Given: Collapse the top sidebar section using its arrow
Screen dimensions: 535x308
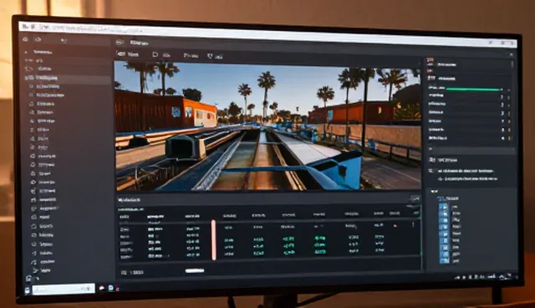Looking at the screenshot, I should tap(26, 52).
